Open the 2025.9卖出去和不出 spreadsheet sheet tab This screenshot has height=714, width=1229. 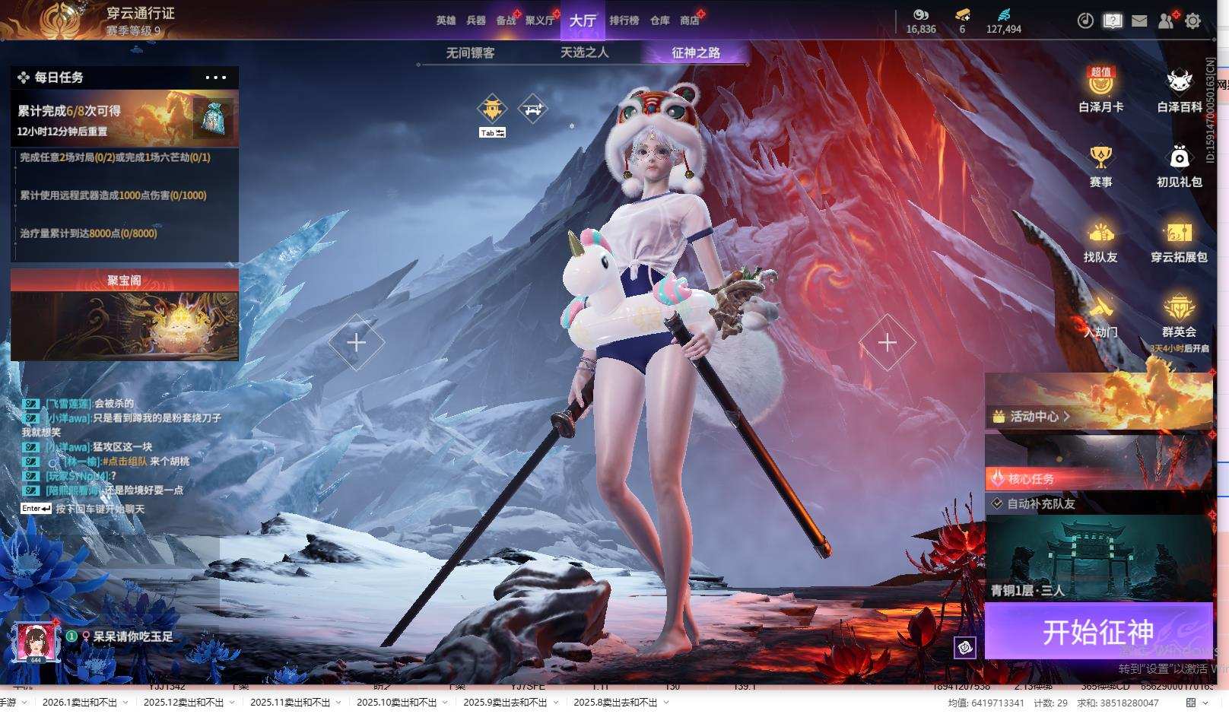point(505,703)
